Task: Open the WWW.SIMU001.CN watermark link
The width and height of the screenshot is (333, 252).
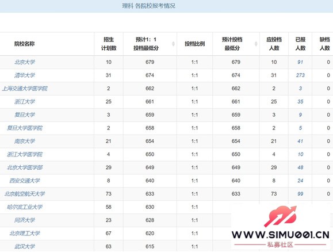Action: tap(280, 235)
